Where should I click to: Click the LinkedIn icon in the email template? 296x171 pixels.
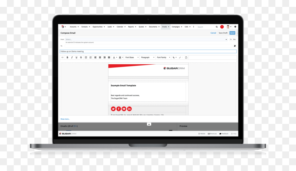click(129, 109)
